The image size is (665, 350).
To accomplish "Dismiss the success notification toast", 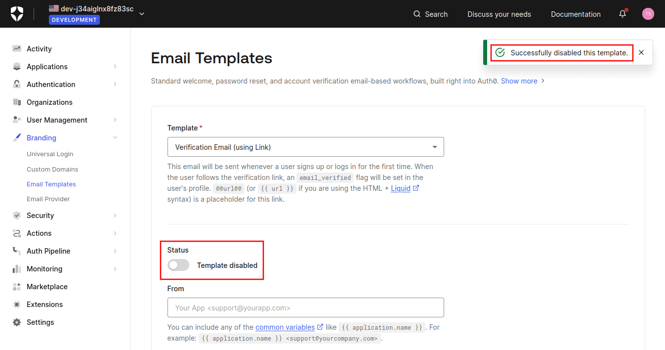I will (x=641, y=52).
